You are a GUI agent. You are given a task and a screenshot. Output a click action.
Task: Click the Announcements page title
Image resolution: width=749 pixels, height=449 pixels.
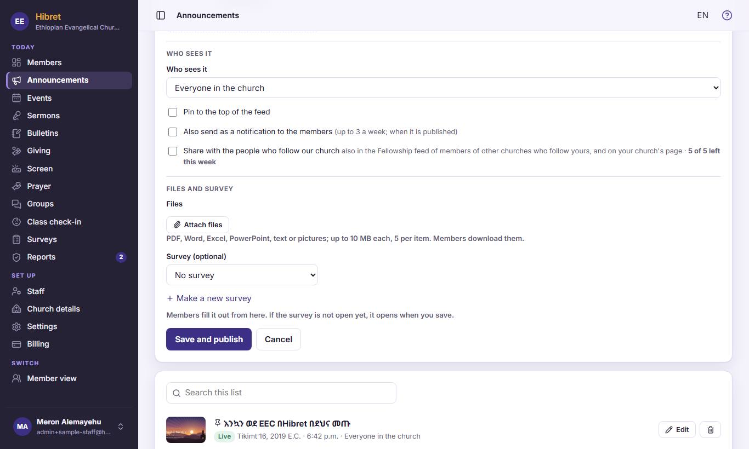tap(208, 15)
